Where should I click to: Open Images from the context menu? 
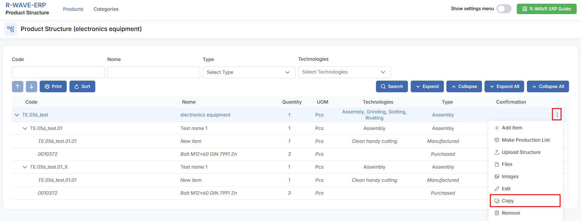[x=510, y=177]
